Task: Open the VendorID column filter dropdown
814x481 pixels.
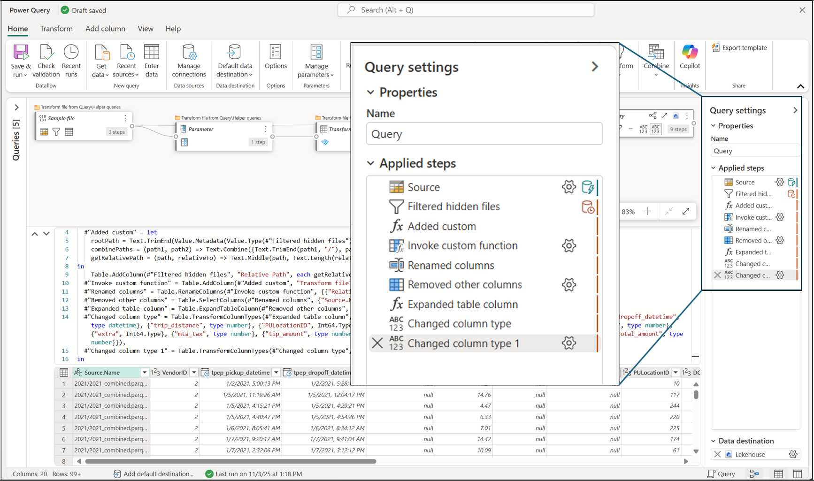Action: (194, 373)
